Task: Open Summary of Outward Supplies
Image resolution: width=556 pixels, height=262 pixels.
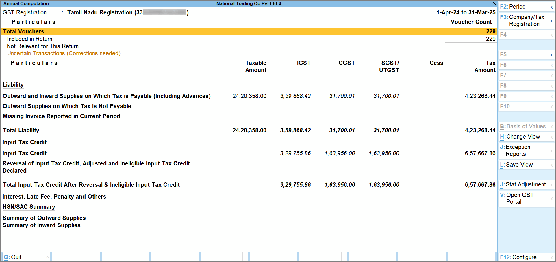Action: pos(44,218)
